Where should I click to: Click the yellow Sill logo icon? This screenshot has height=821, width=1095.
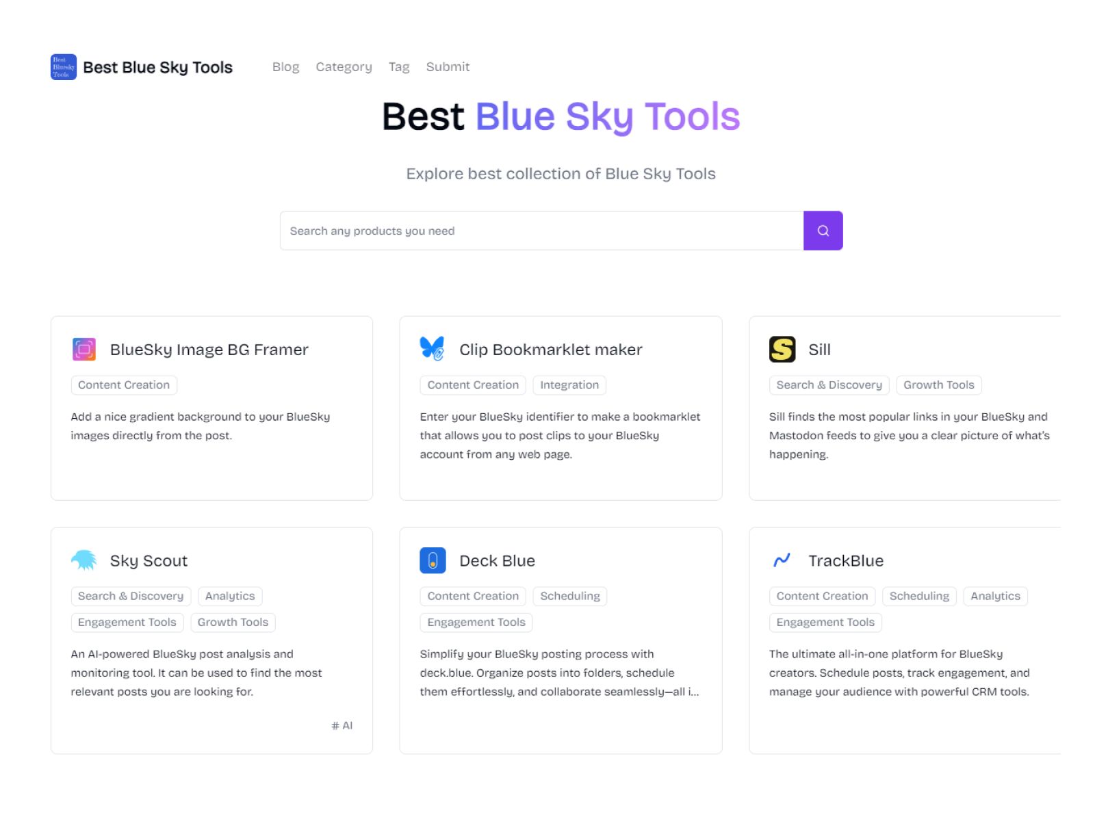(x=782, y=349)
